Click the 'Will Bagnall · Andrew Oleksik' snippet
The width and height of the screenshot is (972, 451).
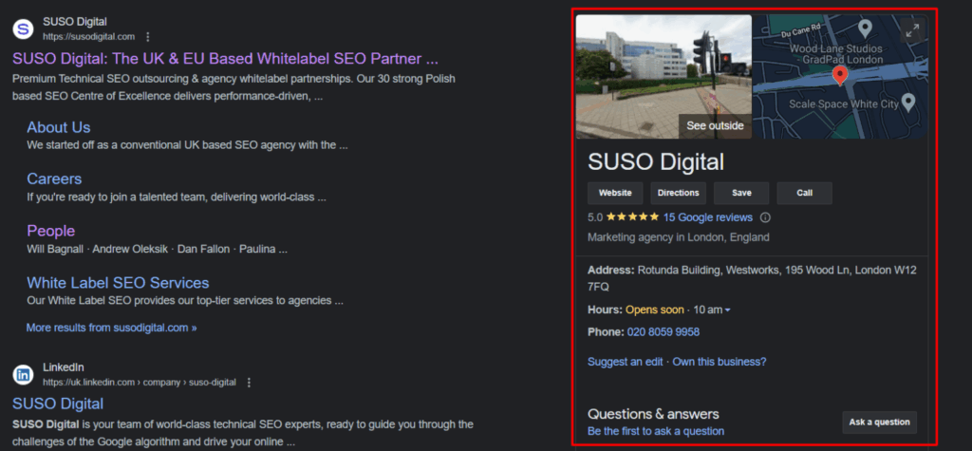(158, 250)
